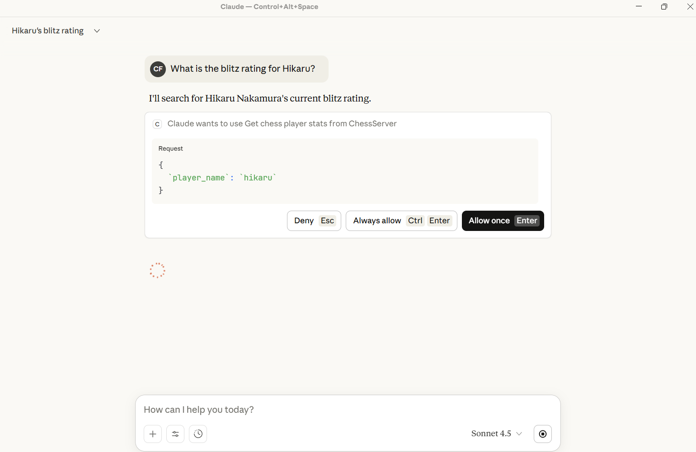Click the ChessServer connector C badge

coord(157,124)
